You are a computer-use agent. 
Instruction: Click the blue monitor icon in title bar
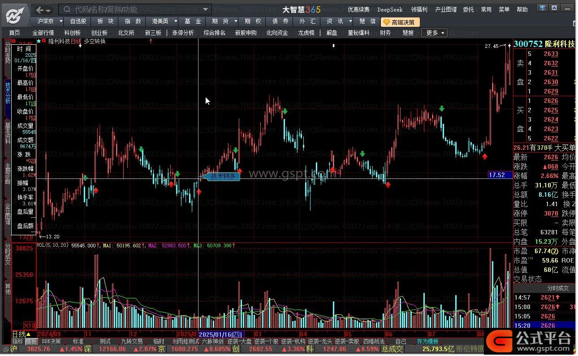click(543, 8)
